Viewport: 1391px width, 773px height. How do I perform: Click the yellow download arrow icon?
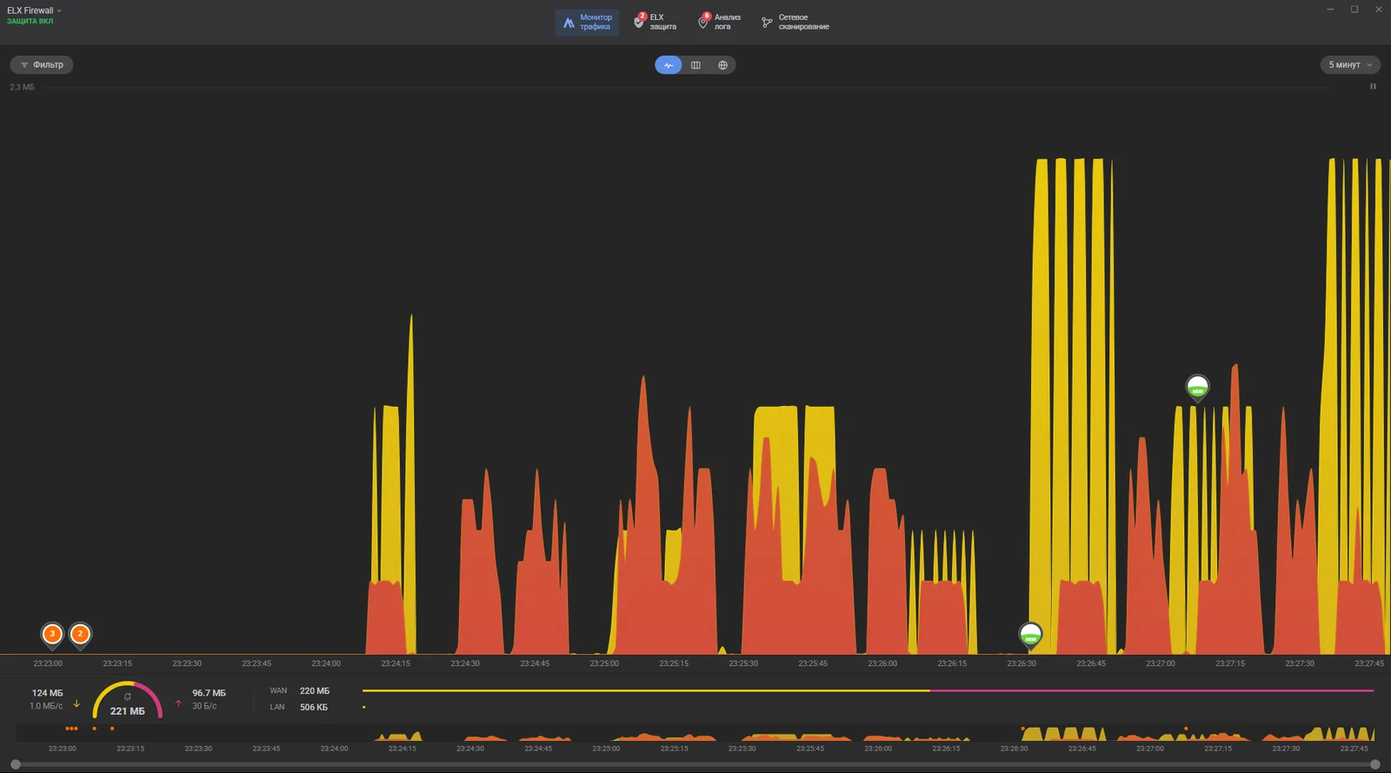77,703
